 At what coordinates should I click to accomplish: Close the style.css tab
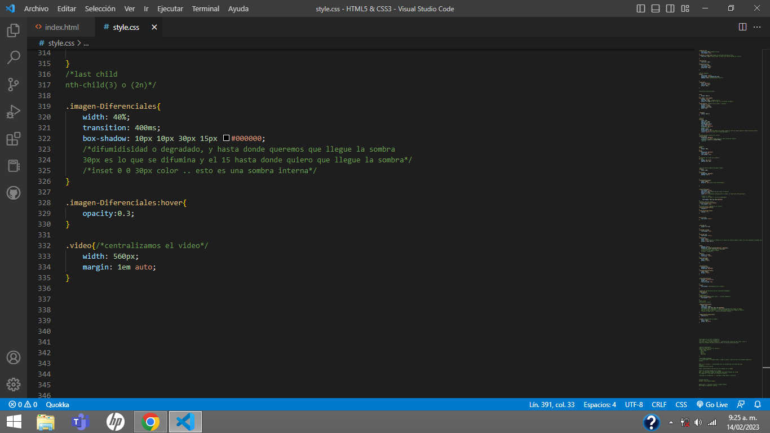click(x=154, y=27)
